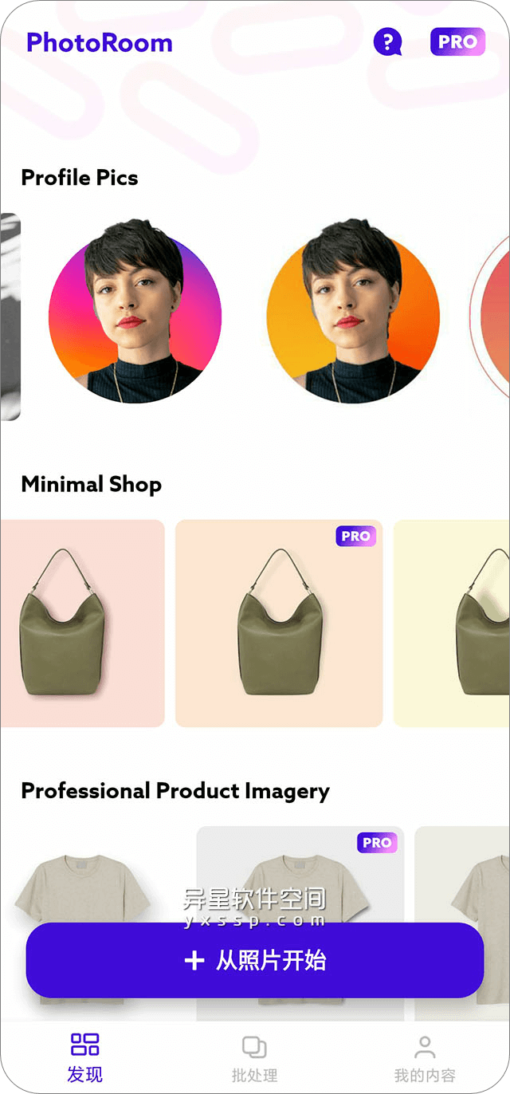Select the pink-purple gradient profile pic template
The width and height of the screenshot is (510, 1094).
[135, 312]
